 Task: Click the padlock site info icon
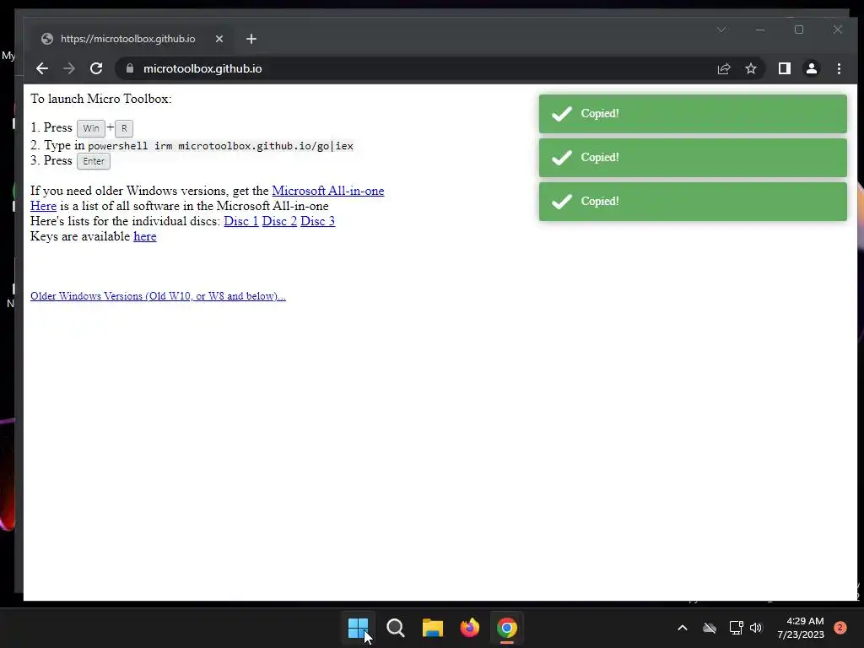pyautogui.click(x=130, y=68)
